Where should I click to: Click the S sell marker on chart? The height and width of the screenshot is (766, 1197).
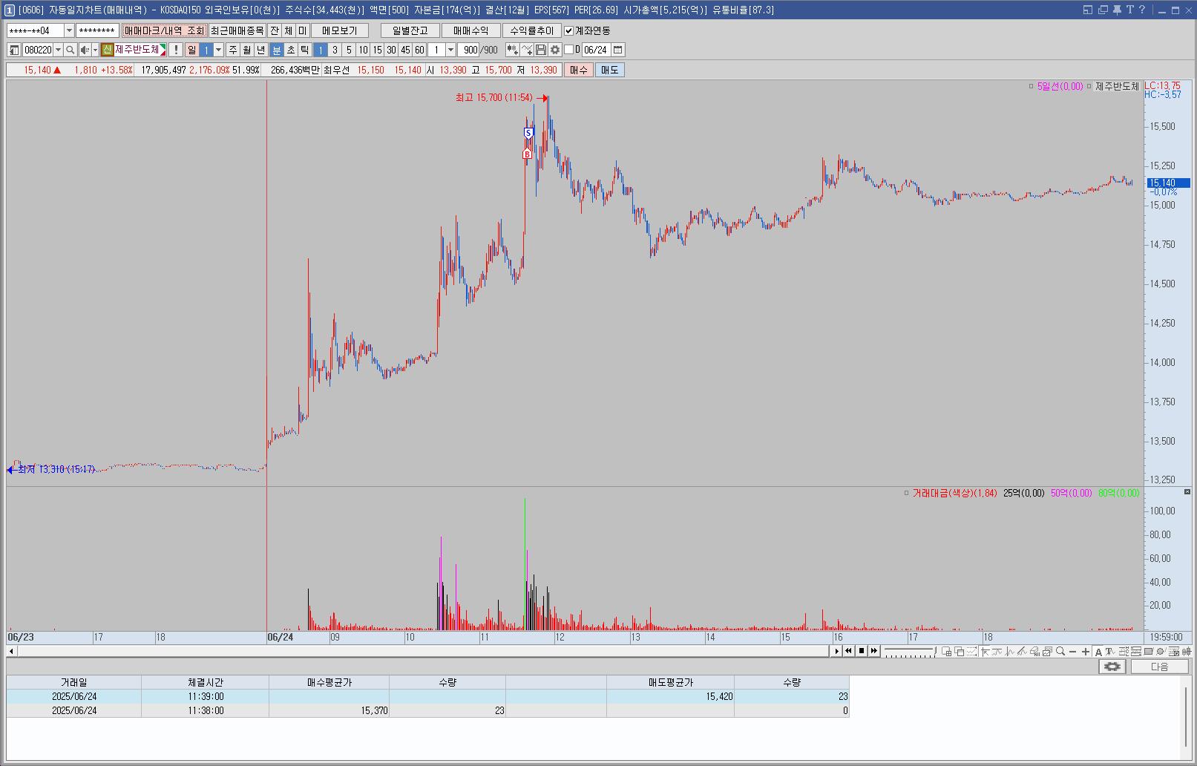528,133
